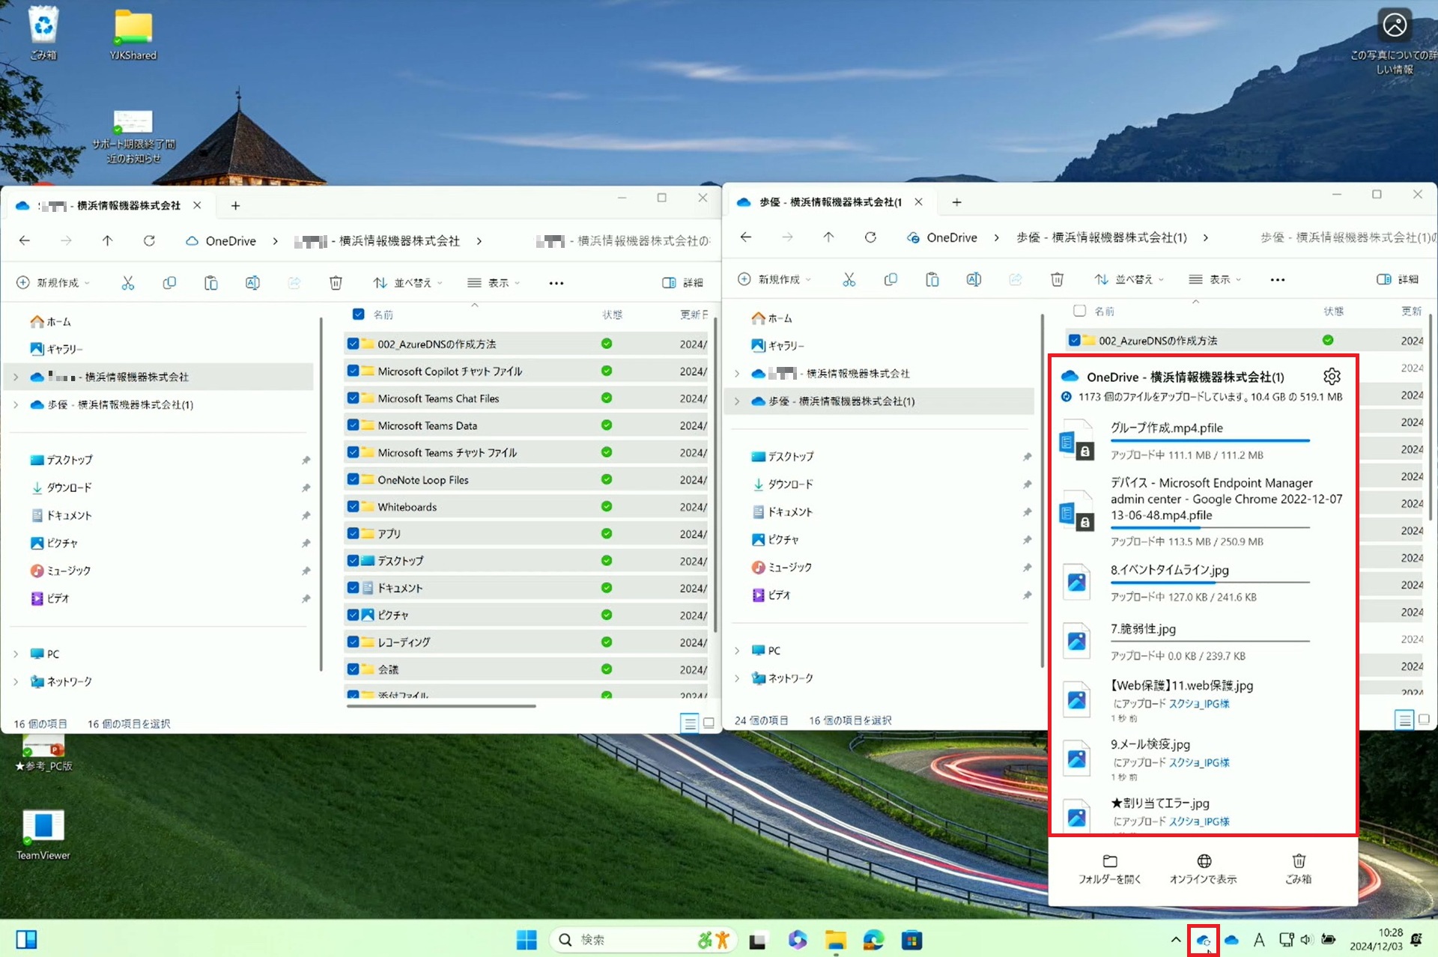
Task: Open OneDrive settings gear in flyout
Action: (1331, 377)
